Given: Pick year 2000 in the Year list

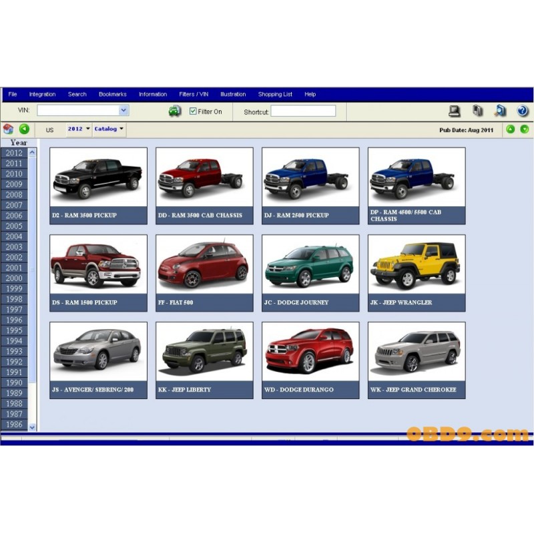Looking at the screenshot, I should (14, 278).
